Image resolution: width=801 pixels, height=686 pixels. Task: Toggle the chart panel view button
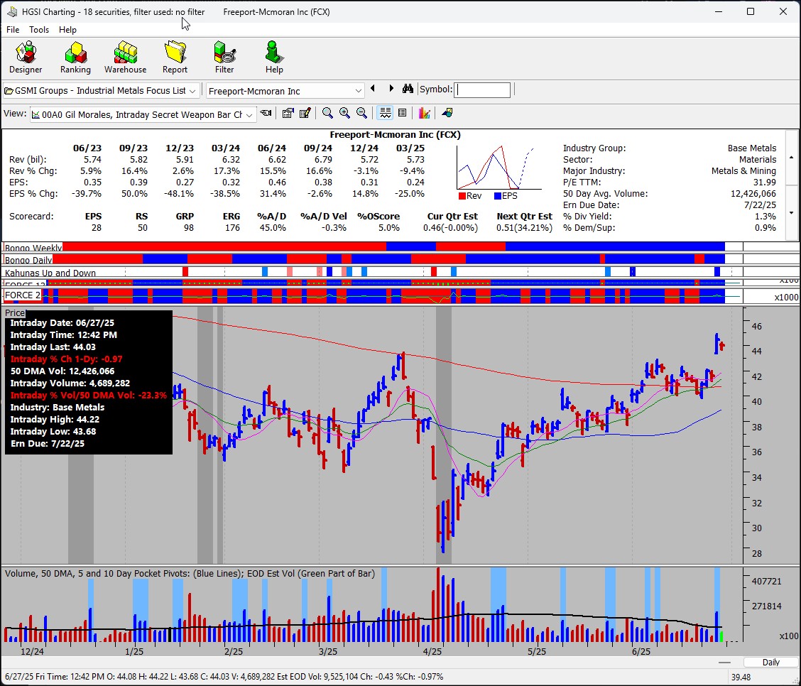385,114
